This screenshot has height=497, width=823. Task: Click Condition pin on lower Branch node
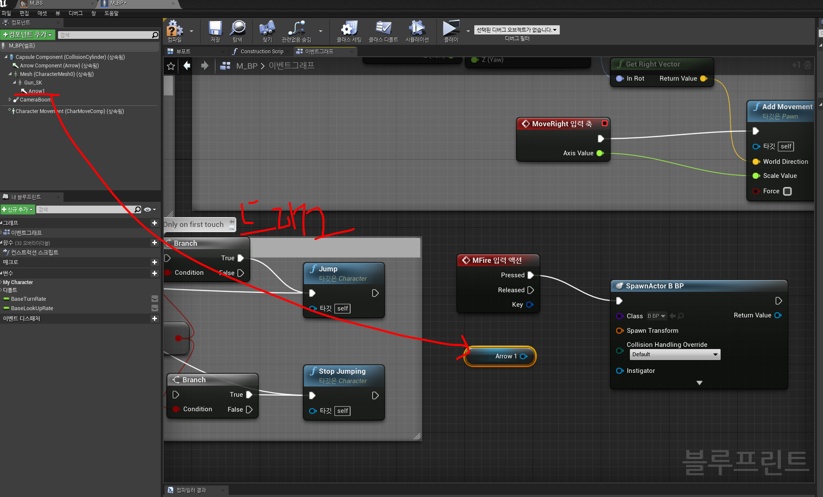click(176, 409)
